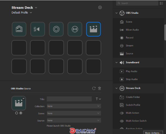Image resolution: width=166 pixels, height=134 pixels.
Task: Click the actions list scrollbar
Action: (x=165, y=32)
